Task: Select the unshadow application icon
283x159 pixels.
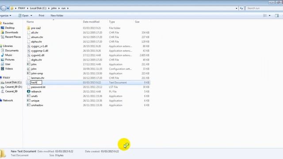Action: click(x=28, y=105)
